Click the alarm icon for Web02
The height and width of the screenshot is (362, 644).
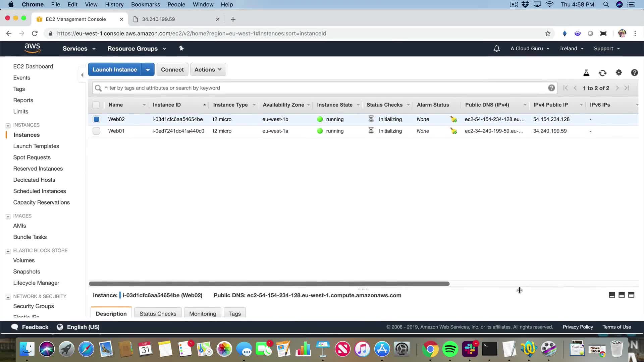point(453,119)
